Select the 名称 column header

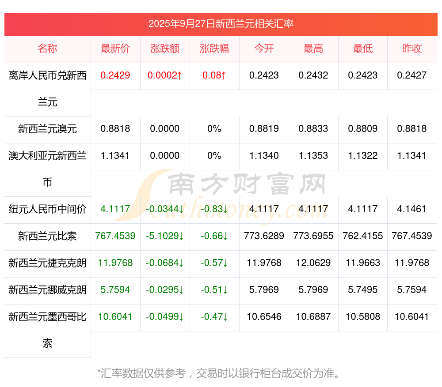[47, 49]
